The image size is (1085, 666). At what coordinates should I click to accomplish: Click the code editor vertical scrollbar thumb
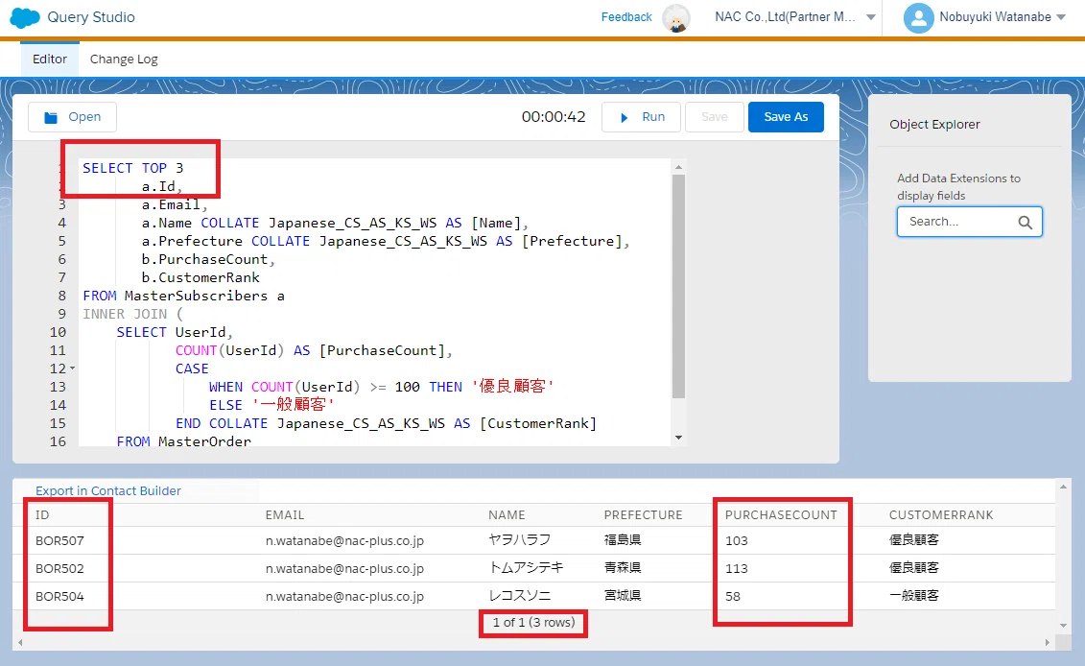(678, 286)
